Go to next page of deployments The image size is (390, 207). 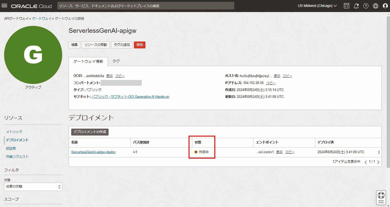pos(378,162)
